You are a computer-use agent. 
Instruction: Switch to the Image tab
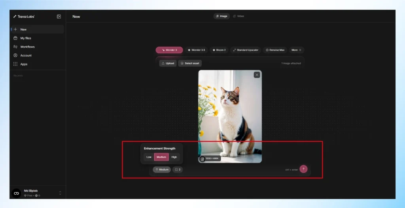[x=221, y=16]
